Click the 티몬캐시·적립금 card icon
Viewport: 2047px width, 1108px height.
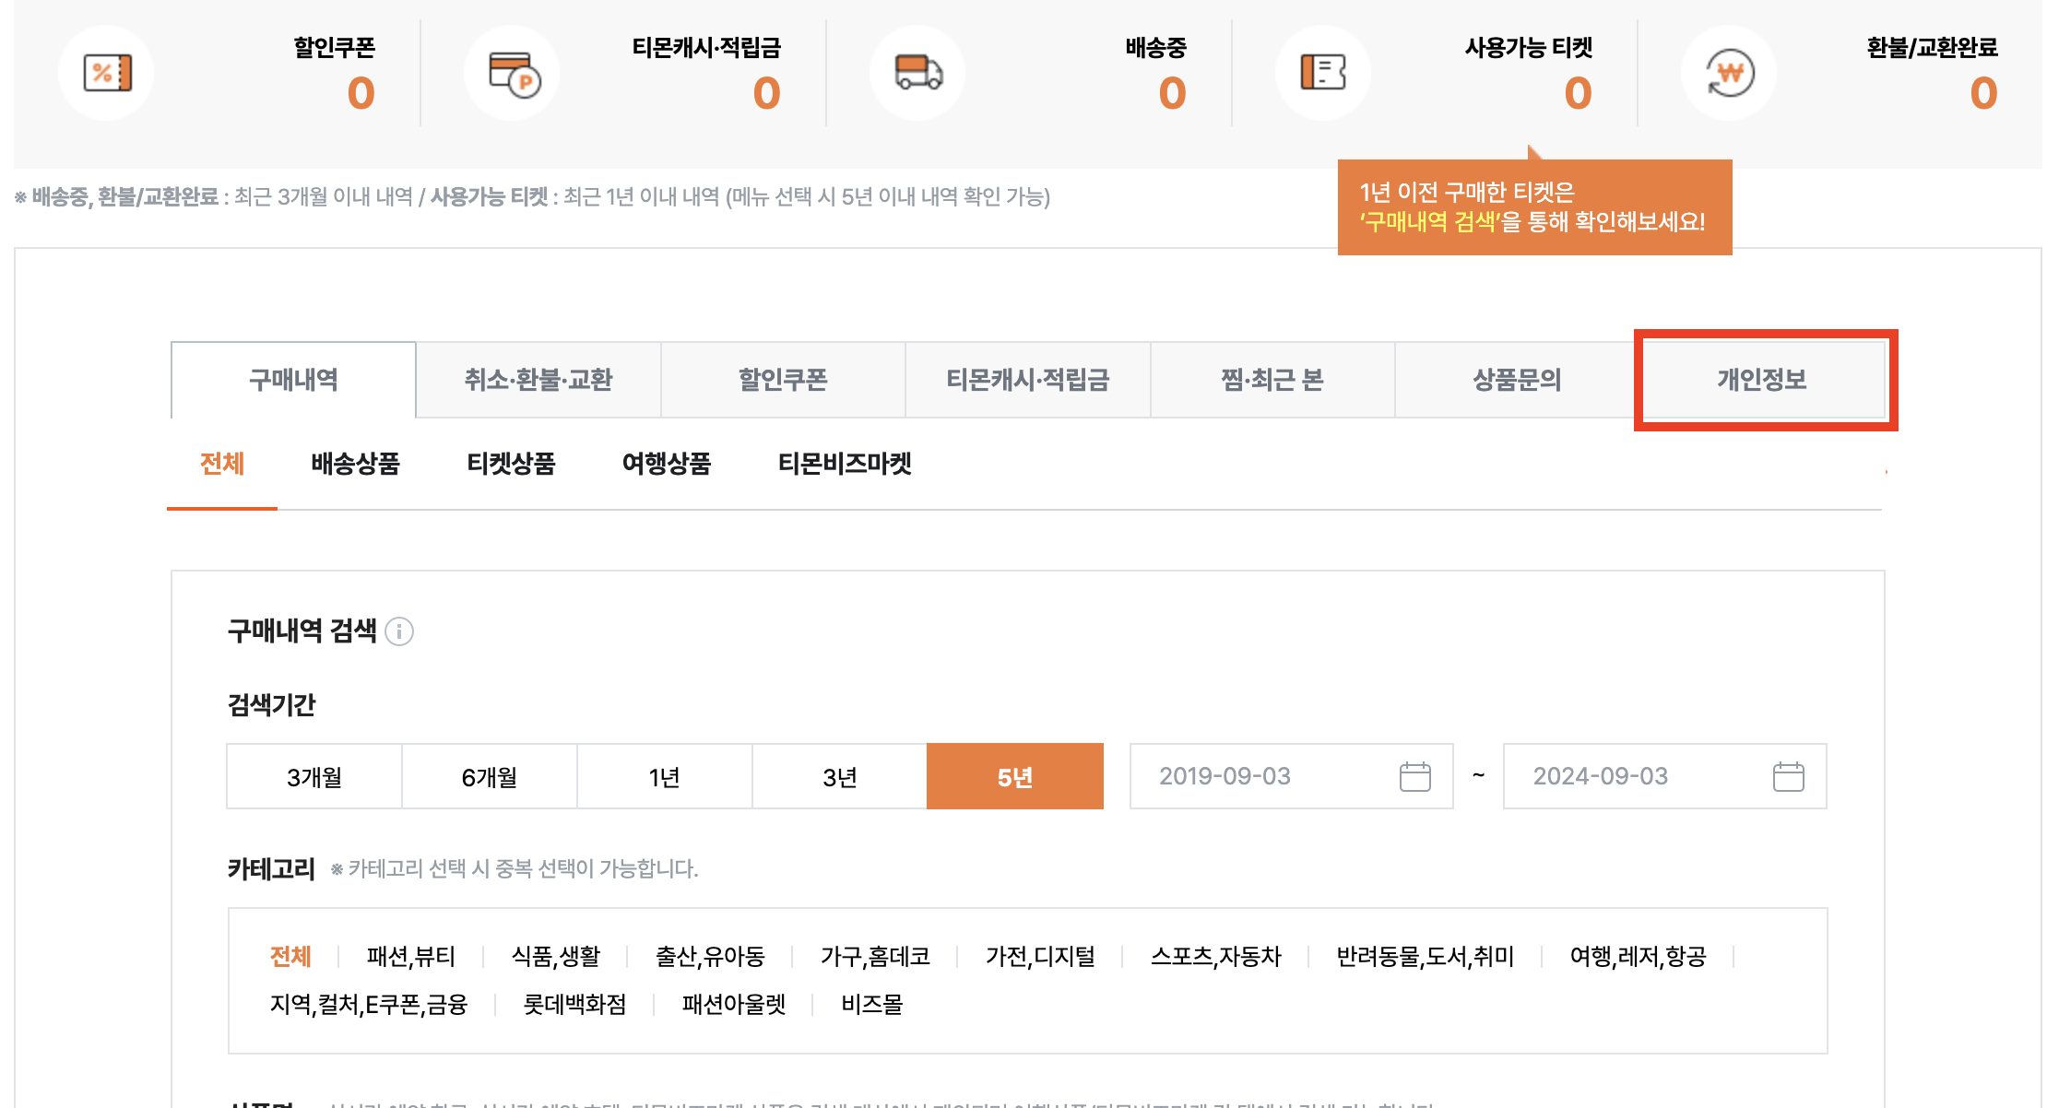[511, 73]
